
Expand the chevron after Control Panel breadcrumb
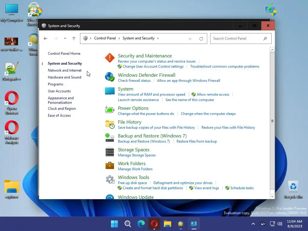(119, 38)
